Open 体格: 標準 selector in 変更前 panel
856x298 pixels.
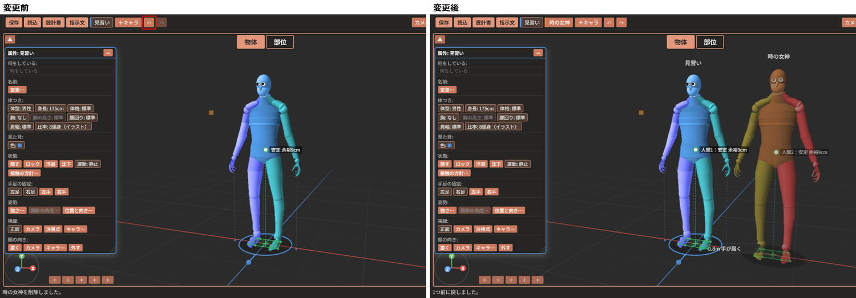point(80,108)
